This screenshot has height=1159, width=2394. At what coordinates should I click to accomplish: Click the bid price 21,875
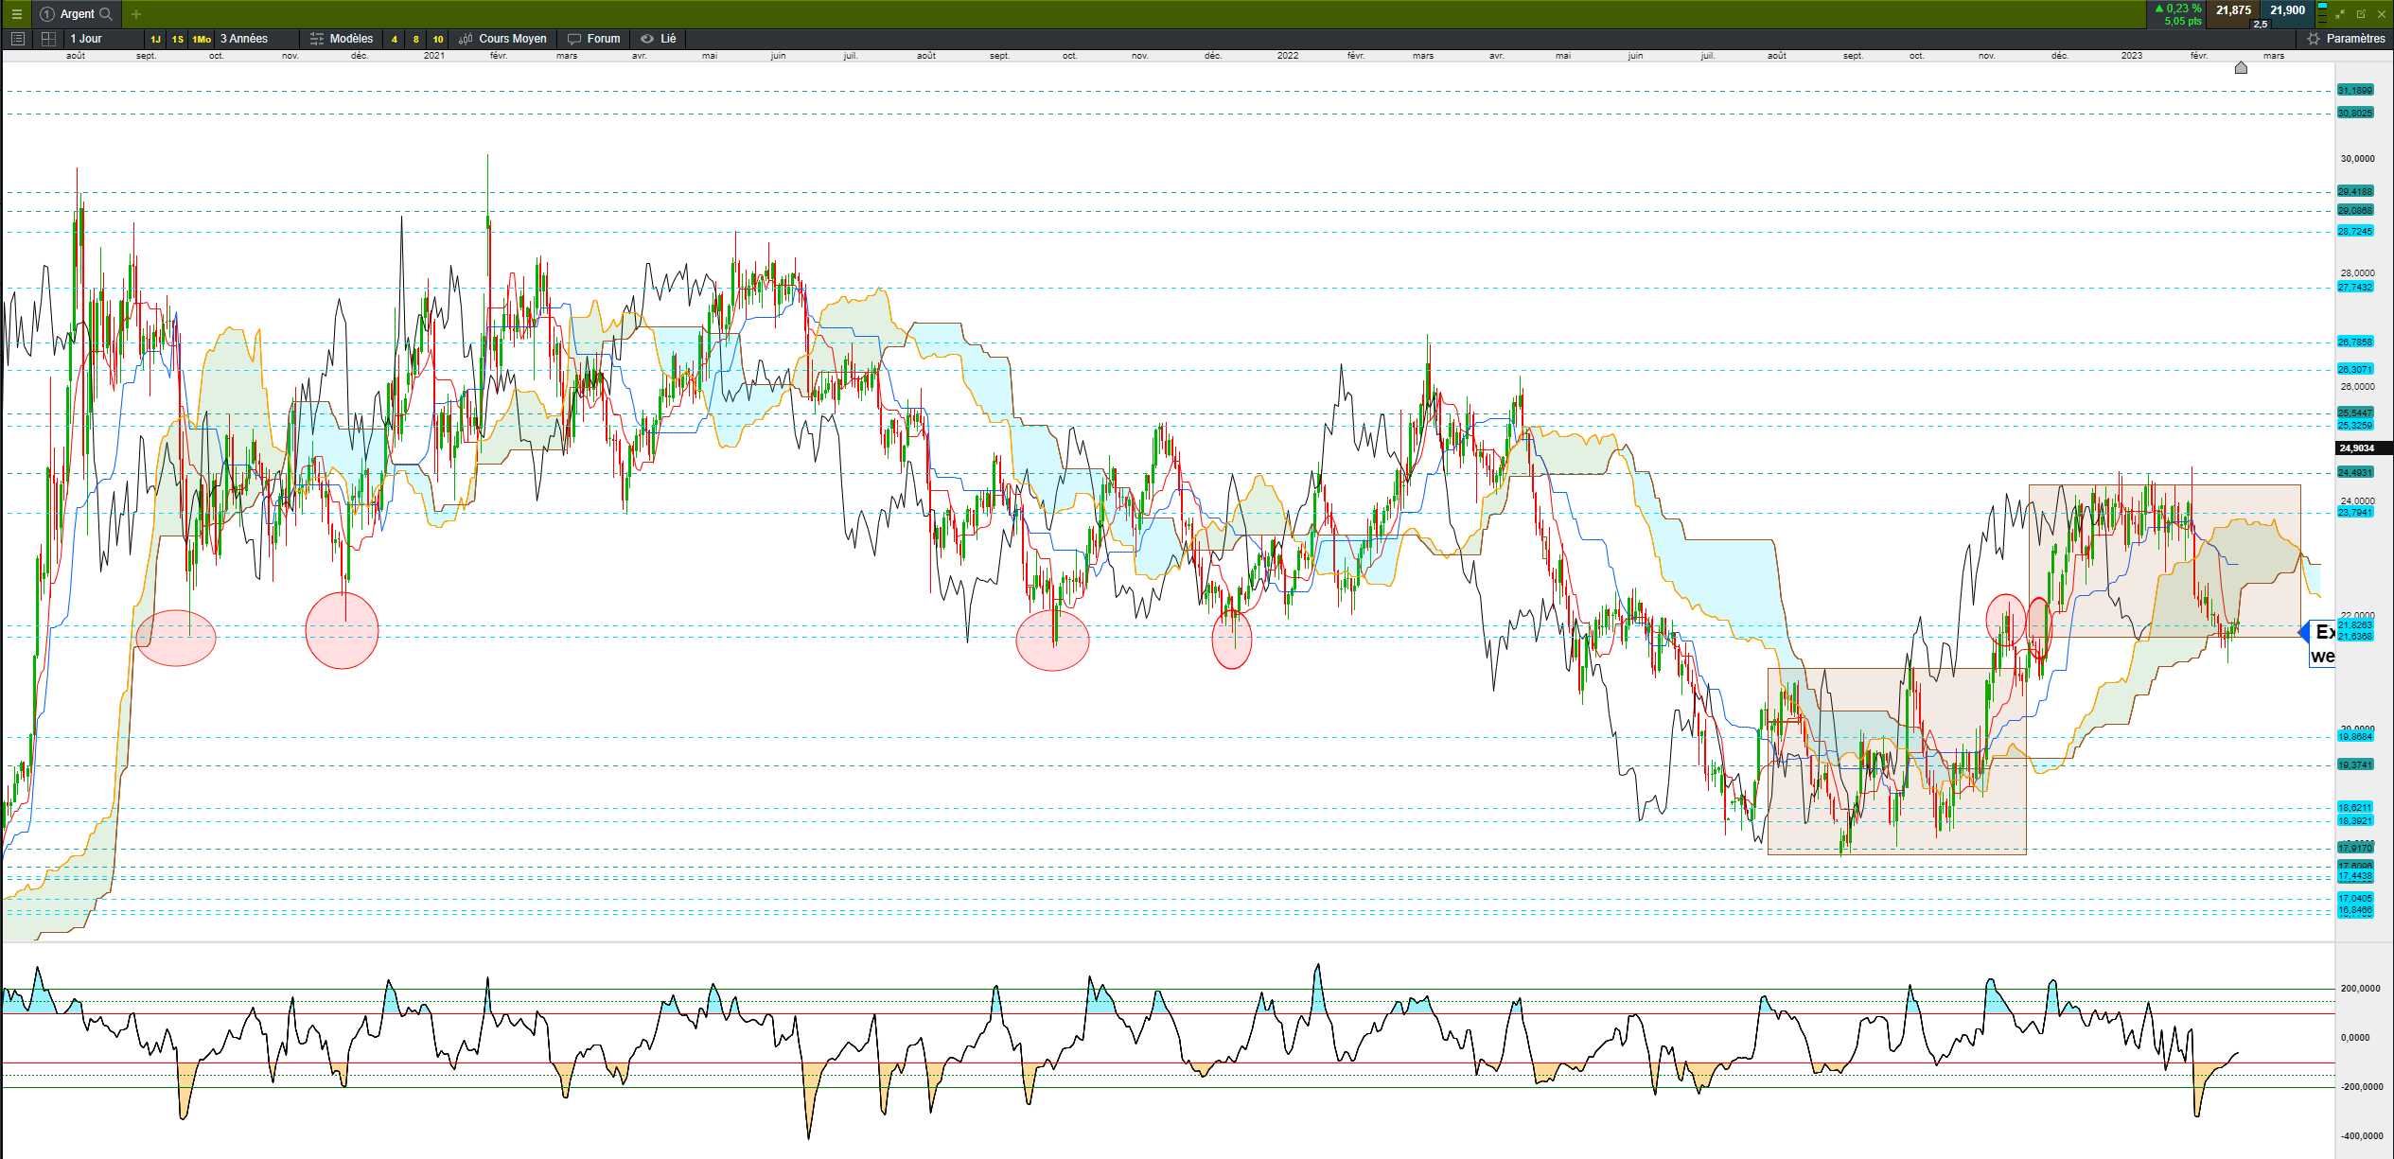2233,10
